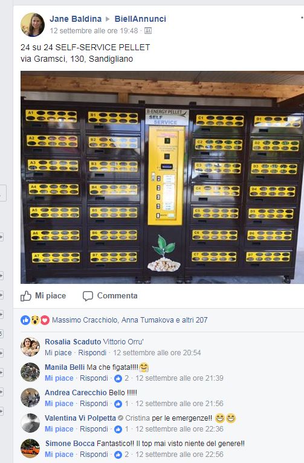The image size is (304, 463).
Task: Click like count icon on Simone Bocca's comment
Action: point(118,455)
